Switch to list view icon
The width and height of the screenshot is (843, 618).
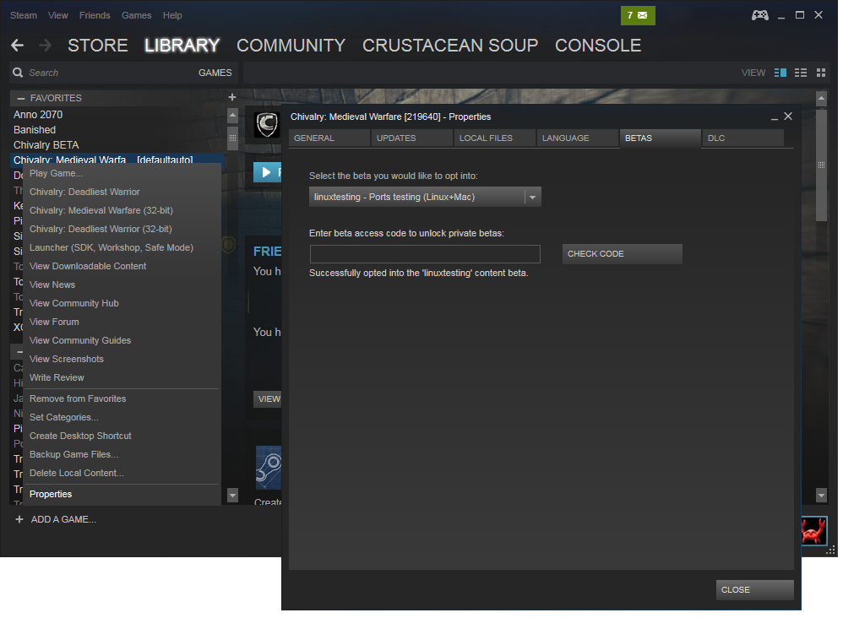[801, 73]
